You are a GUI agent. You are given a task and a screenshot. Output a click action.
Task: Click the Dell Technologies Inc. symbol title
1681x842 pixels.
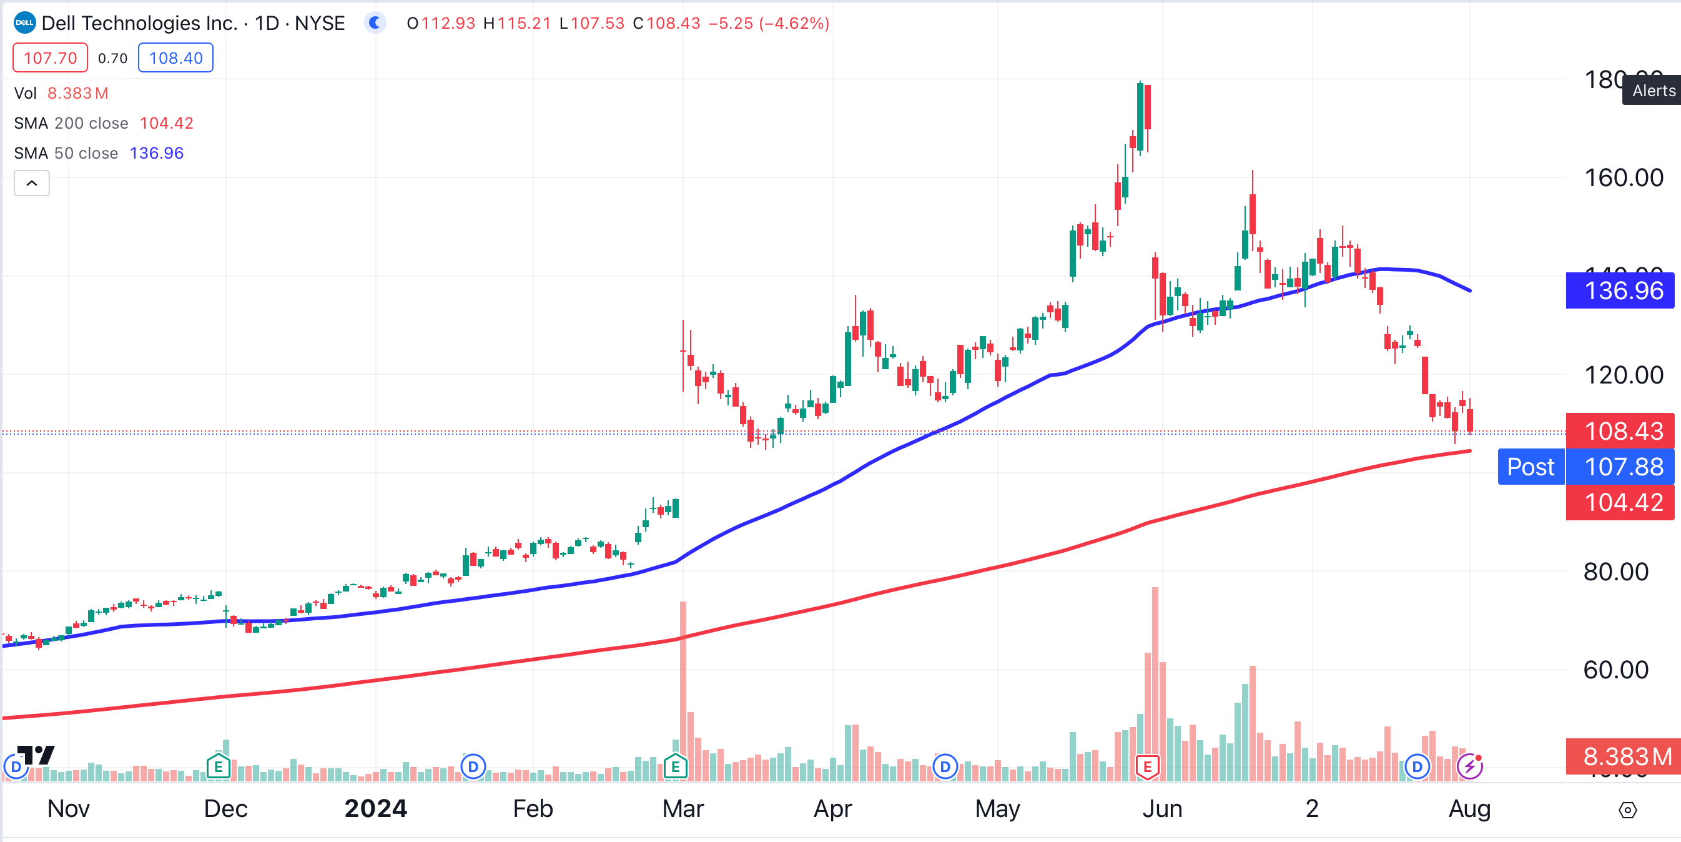pyautogui.click(x=139, y=23)
